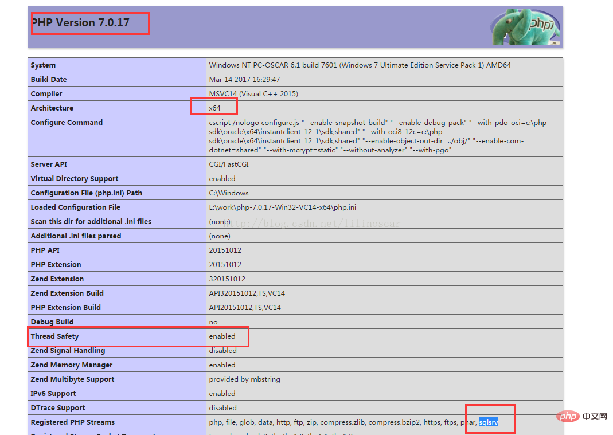
Task: Click the MSVC14 compiler value
Action: pyautogui.click(x=253, y=94)
